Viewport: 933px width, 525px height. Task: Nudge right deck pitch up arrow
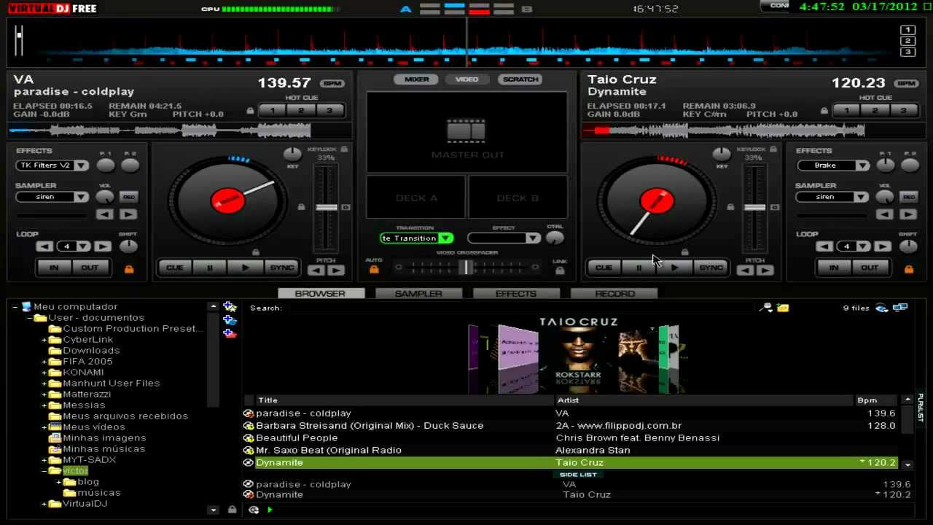(x=765, y=271)
